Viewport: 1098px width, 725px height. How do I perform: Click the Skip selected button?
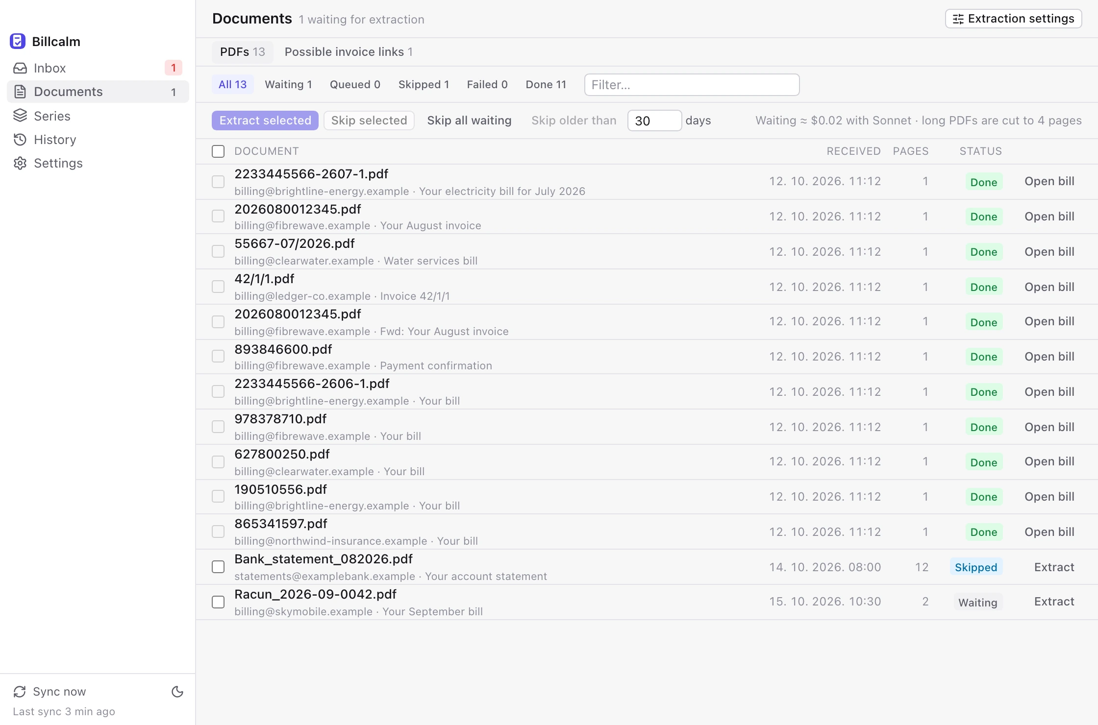click(369, 121)
